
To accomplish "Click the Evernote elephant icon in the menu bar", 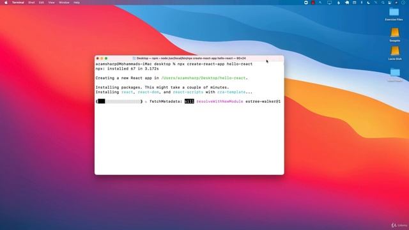I will coord(347,3).
